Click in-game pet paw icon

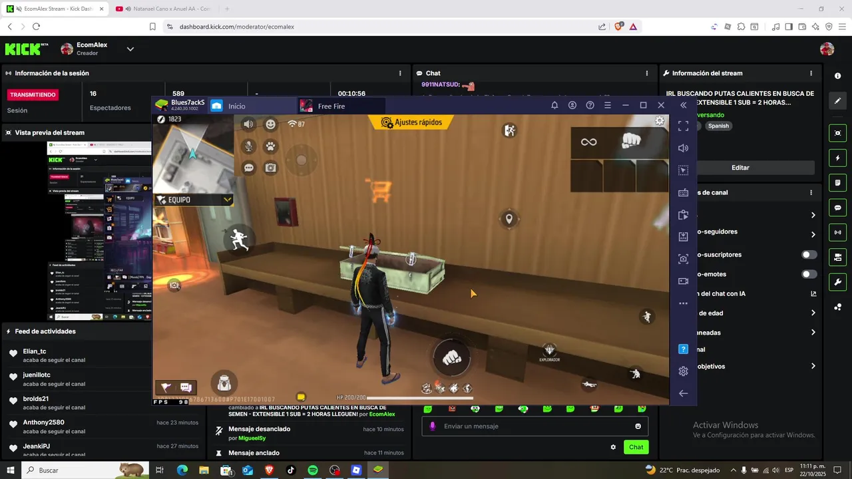pyautogui.click(x=270, y=146)
